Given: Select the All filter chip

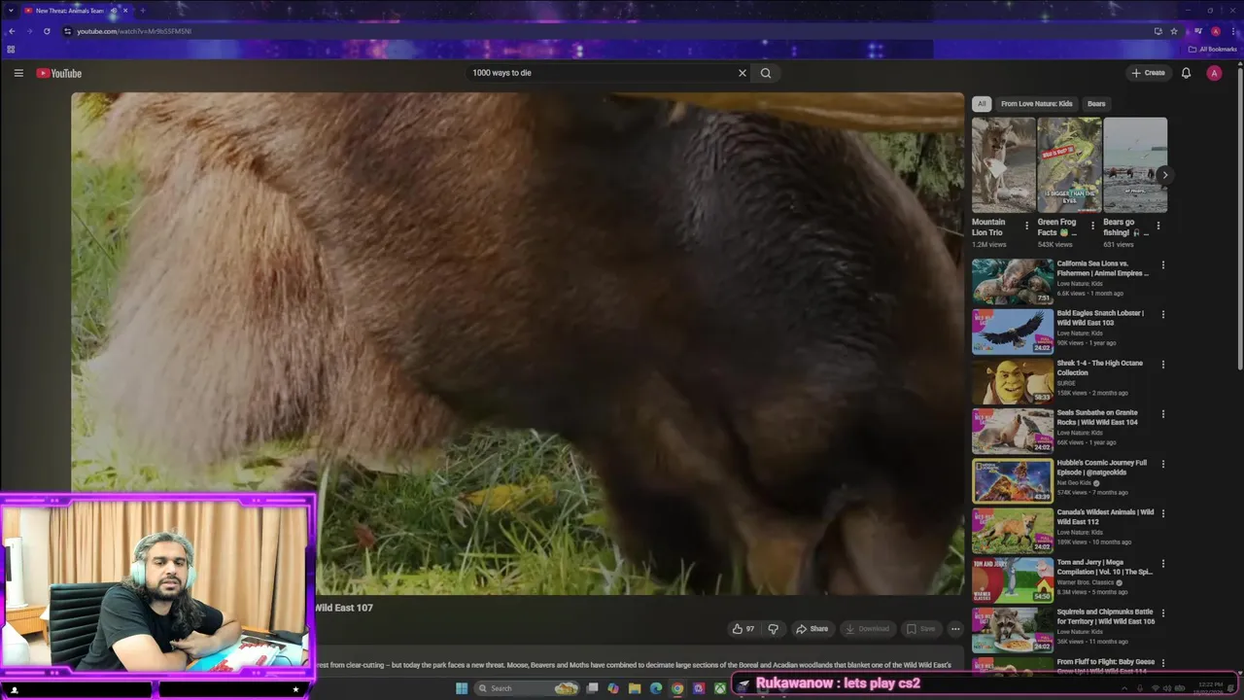Looking at the screenshot, I should [x=982, y=103].
